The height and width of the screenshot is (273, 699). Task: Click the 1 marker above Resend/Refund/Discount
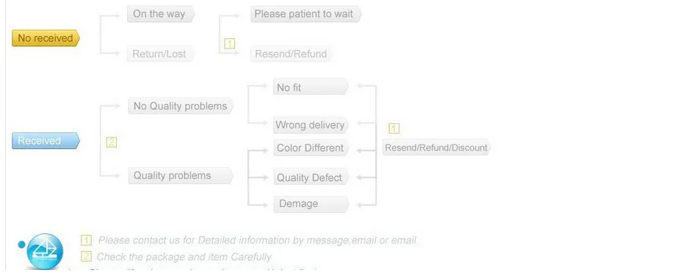[x=394, y=128]
